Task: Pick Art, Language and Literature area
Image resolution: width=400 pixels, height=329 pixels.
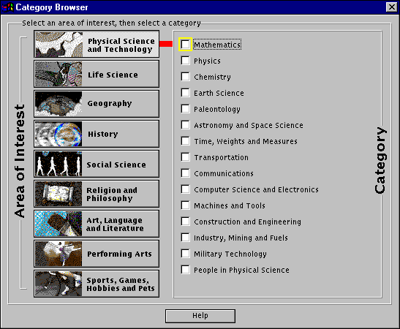Action: (97, 224)
